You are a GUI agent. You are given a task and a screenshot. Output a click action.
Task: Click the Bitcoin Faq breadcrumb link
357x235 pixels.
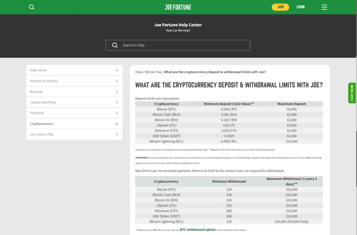[153, 72]
